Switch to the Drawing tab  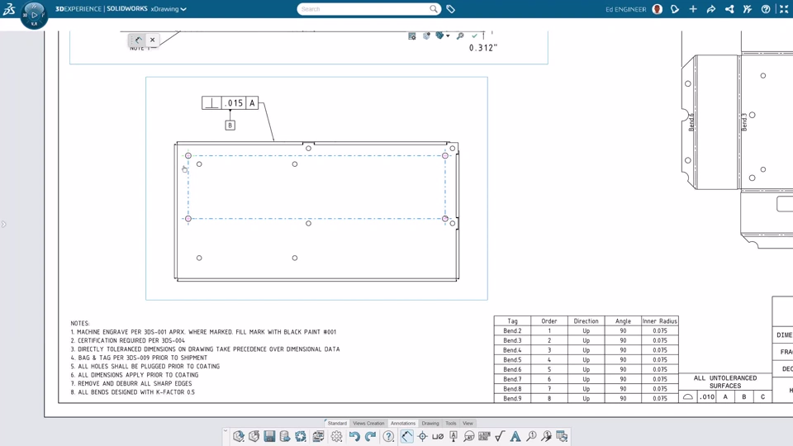430,423
